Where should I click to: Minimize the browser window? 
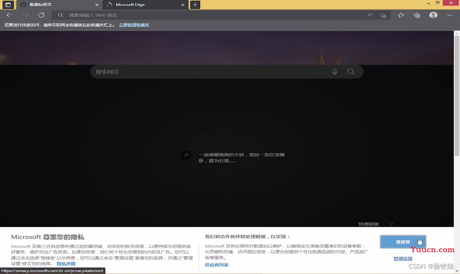coord(429,3)
